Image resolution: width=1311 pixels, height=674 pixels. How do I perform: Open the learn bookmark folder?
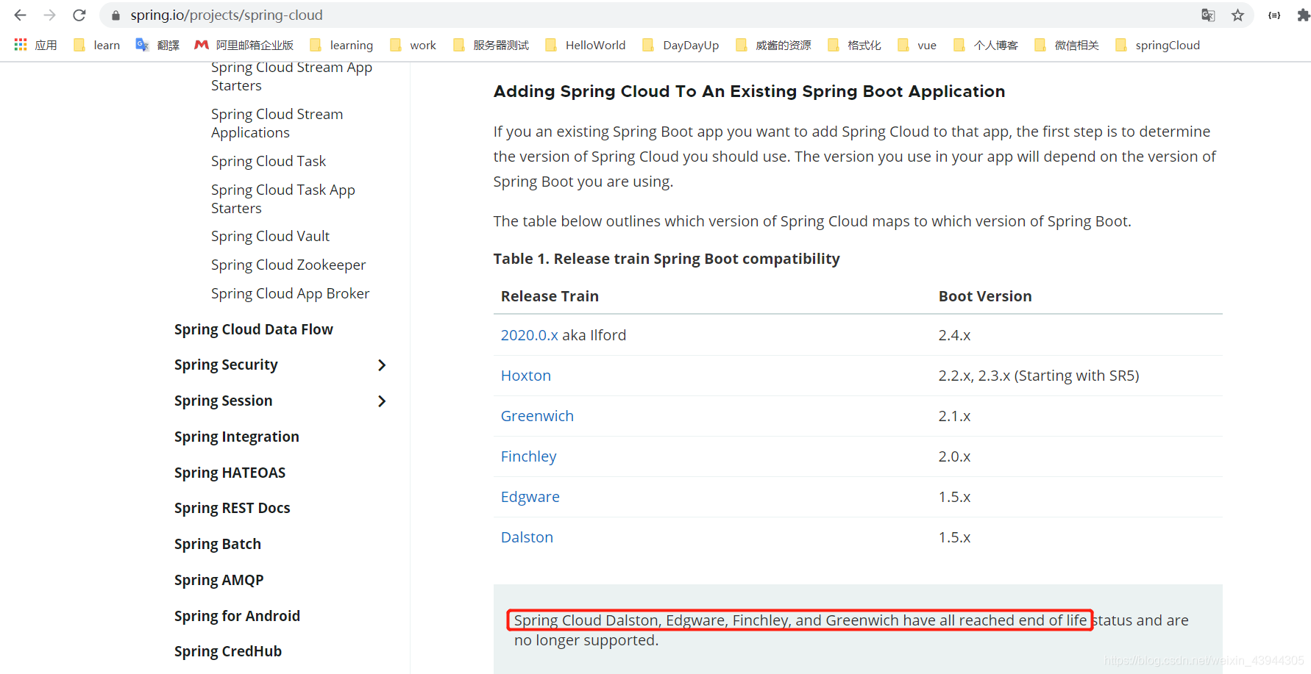pyautogui.click(x=97, y=45)
